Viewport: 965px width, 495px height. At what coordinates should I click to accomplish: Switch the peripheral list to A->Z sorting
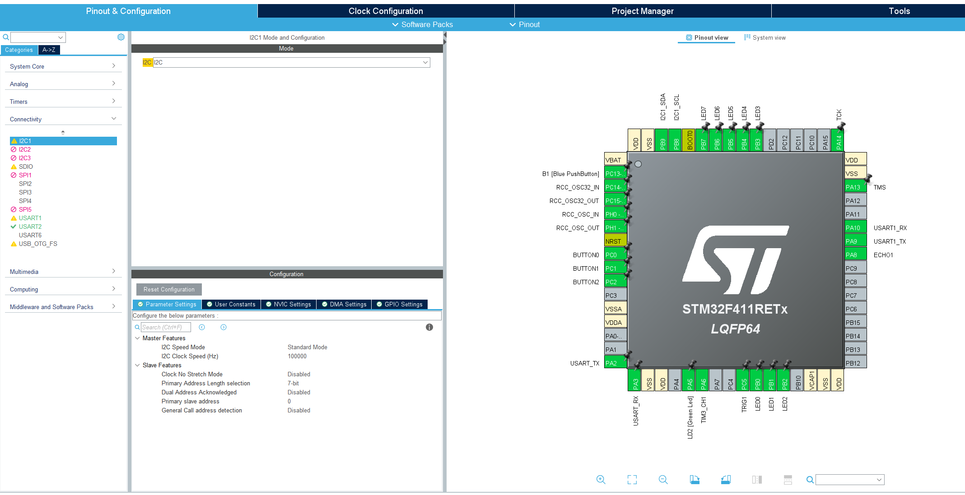click(49, 50)
